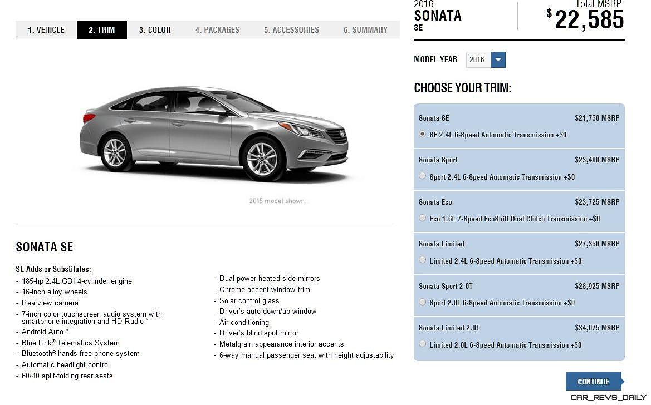
Task: Click the $28,925 MSRP price
Action: coord(597,286)
